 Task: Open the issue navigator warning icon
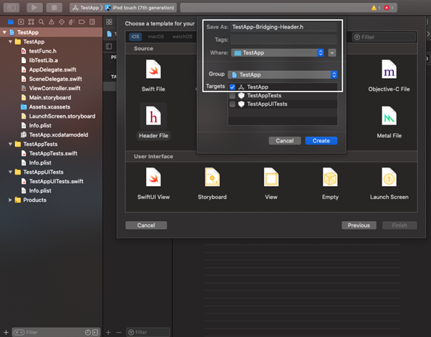click(x=52, y=22)
